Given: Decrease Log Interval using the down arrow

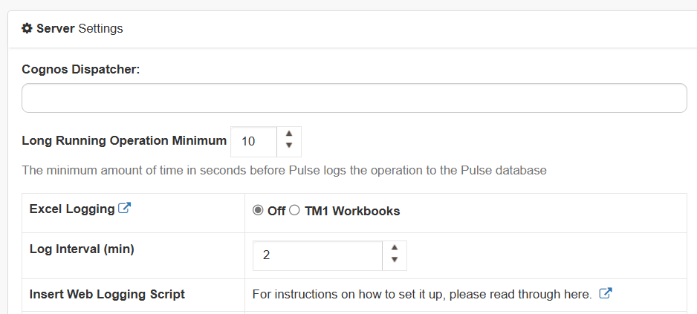Looking at the screenshot, I should point(395,259).
